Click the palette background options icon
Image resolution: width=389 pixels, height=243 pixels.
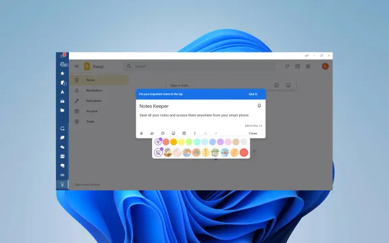(x=163, y=134)
